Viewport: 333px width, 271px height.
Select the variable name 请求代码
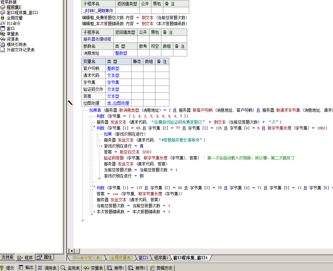coord(91,75)
